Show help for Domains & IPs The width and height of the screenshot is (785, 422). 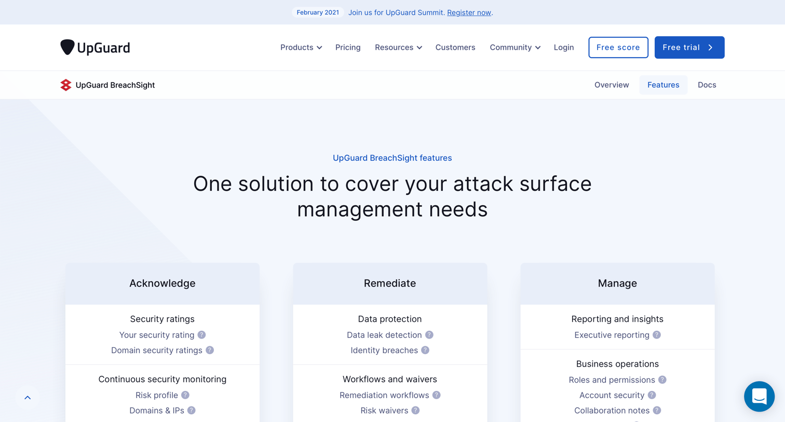tap(192, 411)
